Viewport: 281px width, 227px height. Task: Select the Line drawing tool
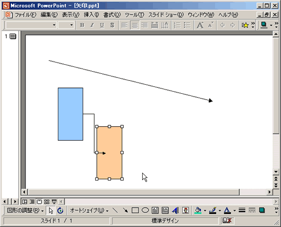(115, 210)
